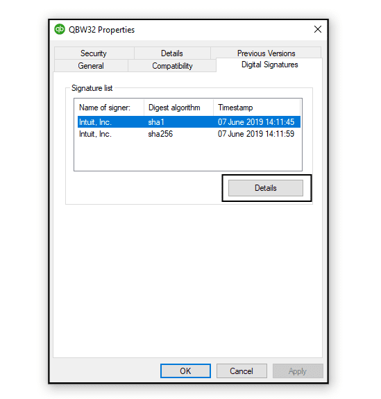Click the Apply button
381x399 pixels.
click(x=298, y=371)
